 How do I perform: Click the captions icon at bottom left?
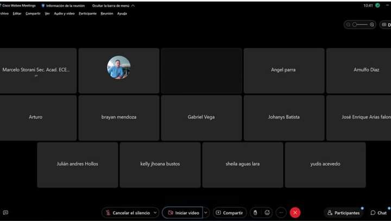click(x=5, y=212)
